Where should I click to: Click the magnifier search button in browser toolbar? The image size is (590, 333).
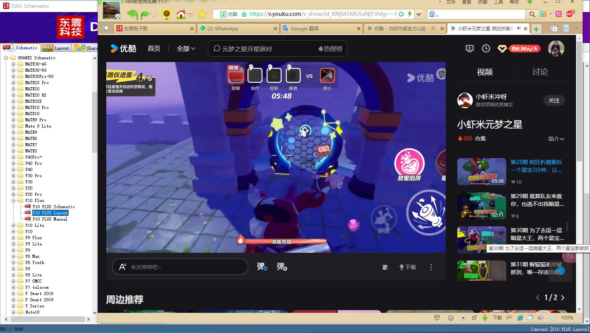[x=532, y=14]
